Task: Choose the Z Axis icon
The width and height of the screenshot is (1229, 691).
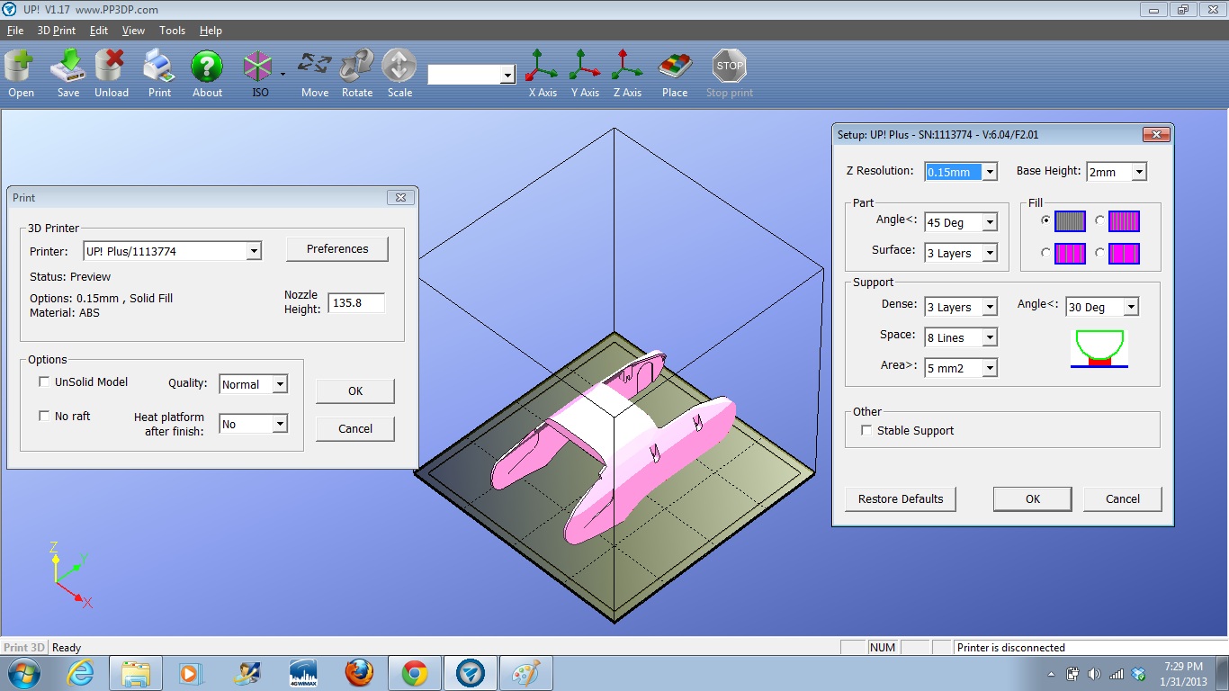Action: pyautogui.click(x=627, y=67)
